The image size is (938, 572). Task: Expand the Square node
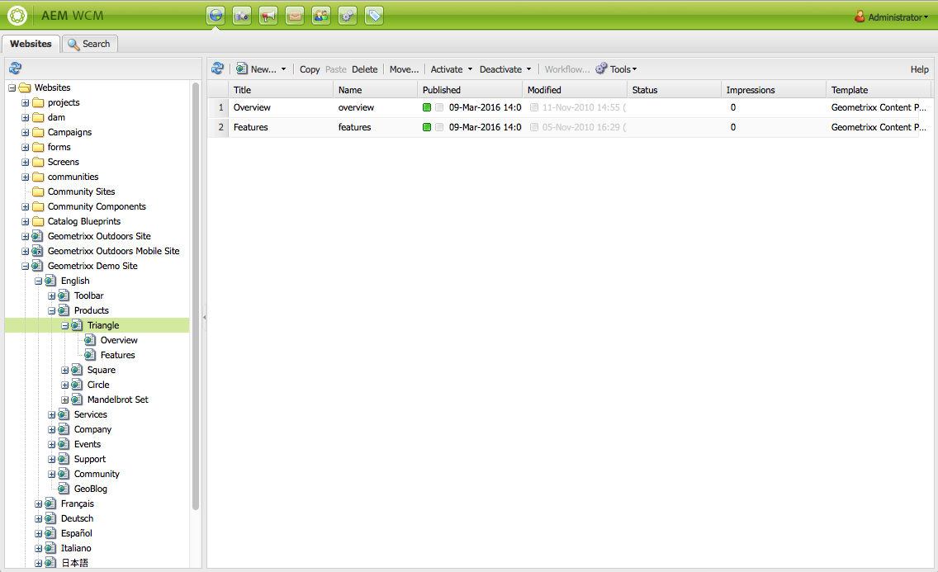click(x=64, y=370)
